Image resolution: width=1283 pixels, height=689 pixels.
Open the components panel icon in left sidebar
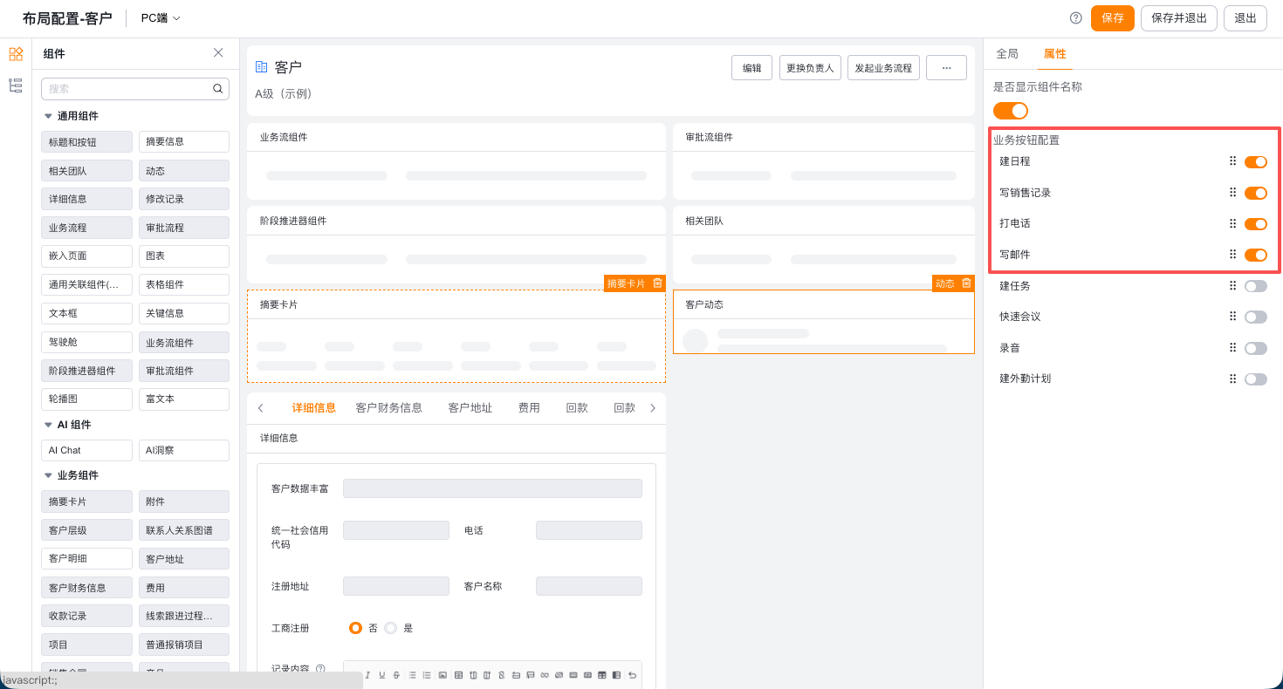coord(16,54)
